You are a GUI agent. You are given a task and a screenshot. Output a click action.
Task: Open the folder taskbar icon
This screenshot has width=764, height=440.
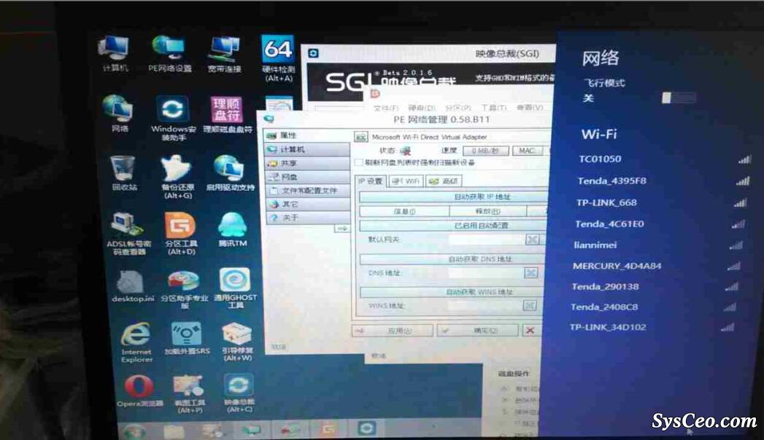tap(174, 431)
